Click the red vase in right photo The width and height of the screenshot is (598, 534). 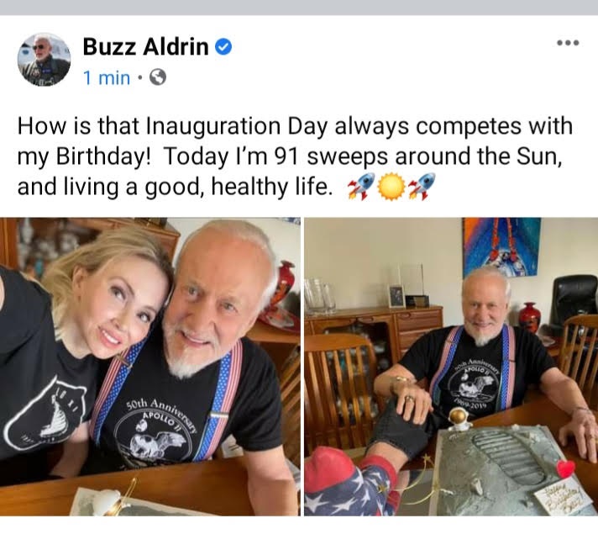tap(530, 317)
